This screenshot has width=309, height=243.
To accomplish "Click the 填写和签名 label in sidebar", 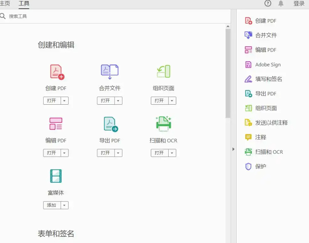I will coord(269,79).
